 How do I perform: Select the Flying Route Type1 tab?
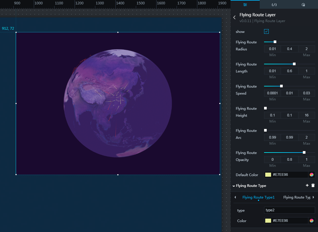[258, 197]
